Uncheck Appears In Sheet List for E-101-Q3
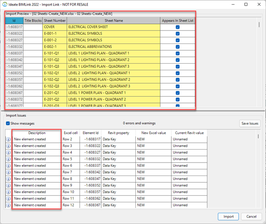Image resolution: width=266 pixels, height=224 pixels. coord(178,67)
